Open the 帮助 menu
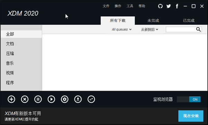Screen dimensions: 208x125 click(x=142, y=6)
